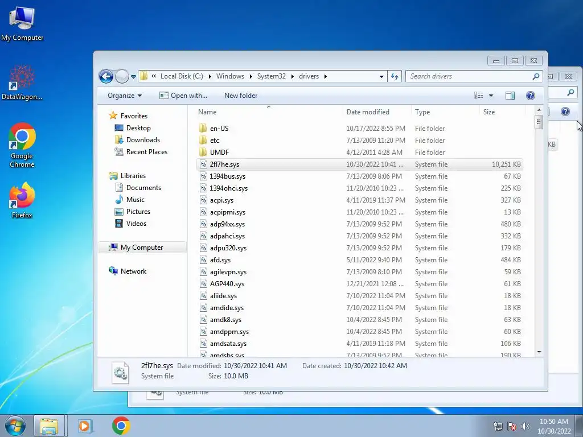The image size is (583, 437).
Task: Select the en-US folder icon
Action: pos(203,129)
